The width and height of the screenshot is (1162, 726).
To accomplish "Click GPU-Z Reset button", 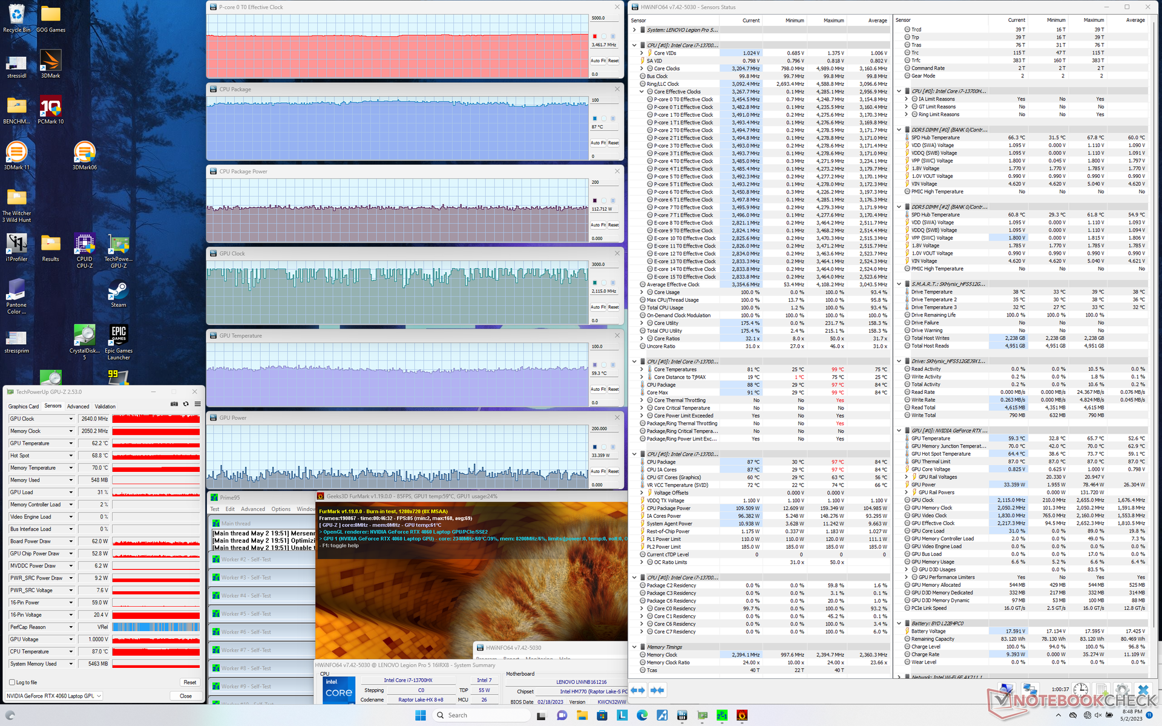I will pyautogui.click(x=189, y=682).
